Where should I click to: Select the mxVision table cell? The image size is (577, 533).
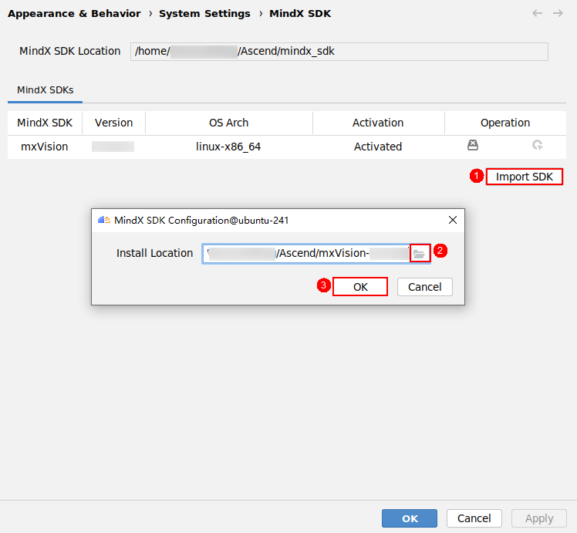click(45, 147)
